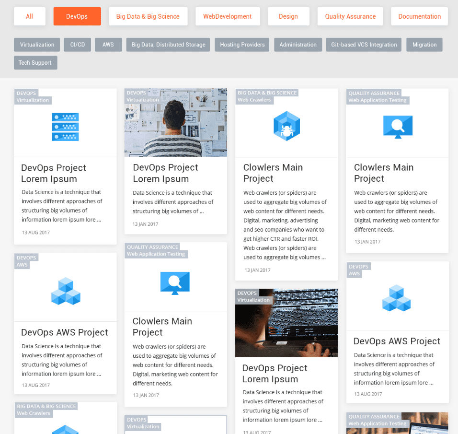The width and height of the screenshot is (458, 434).
Task: Click the 13 AUG 2017 date on the server icon card
Action: click(x=36, y=233)
